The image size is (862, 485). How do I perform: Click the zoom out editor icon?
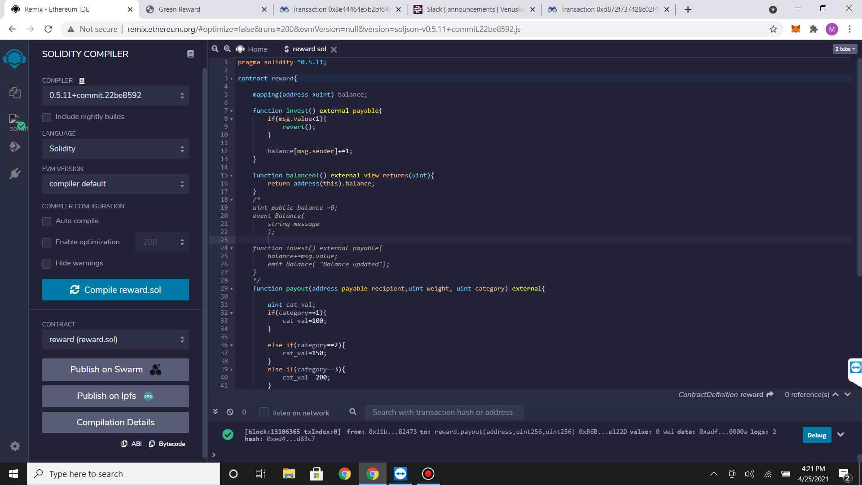click(x=215, y=49)
